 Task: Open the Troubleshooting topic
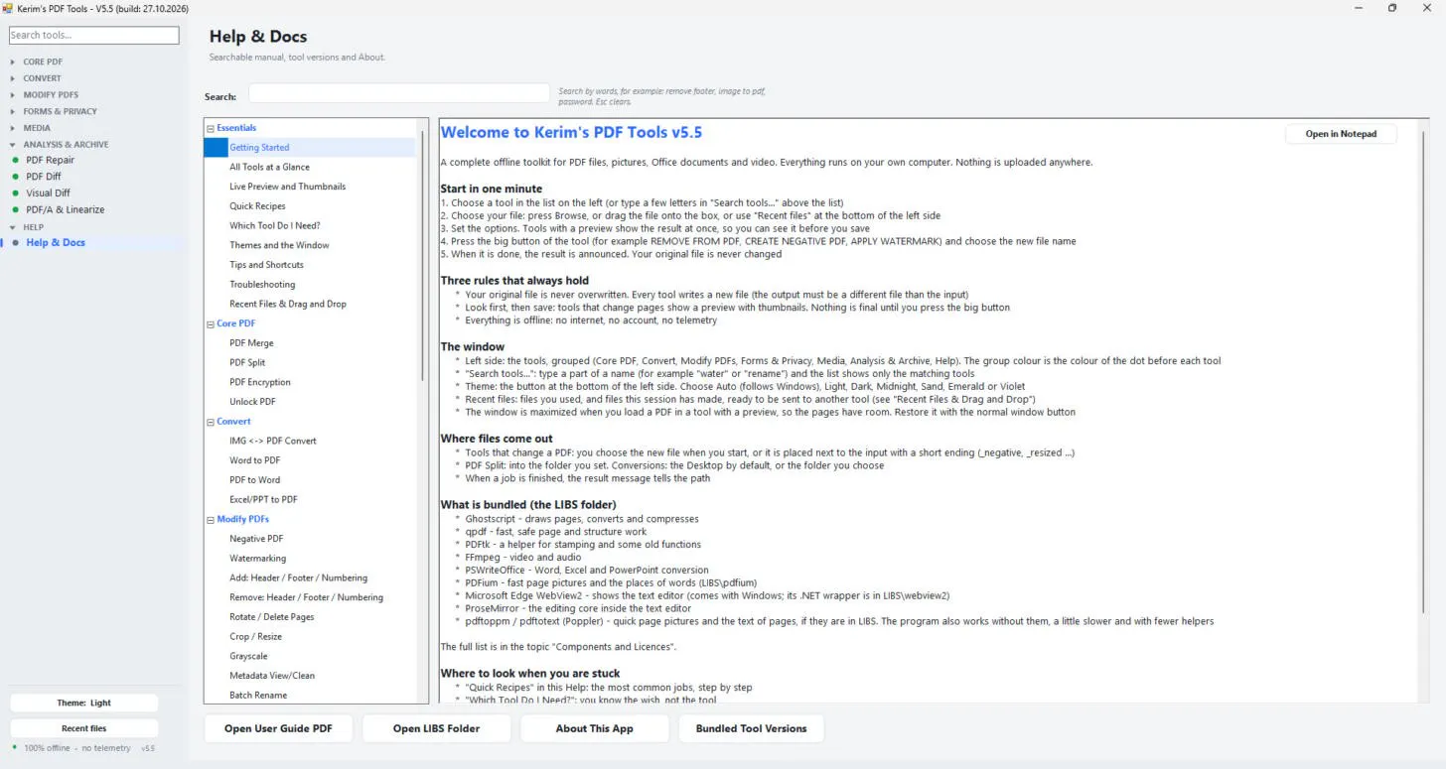tap(262, 285)
